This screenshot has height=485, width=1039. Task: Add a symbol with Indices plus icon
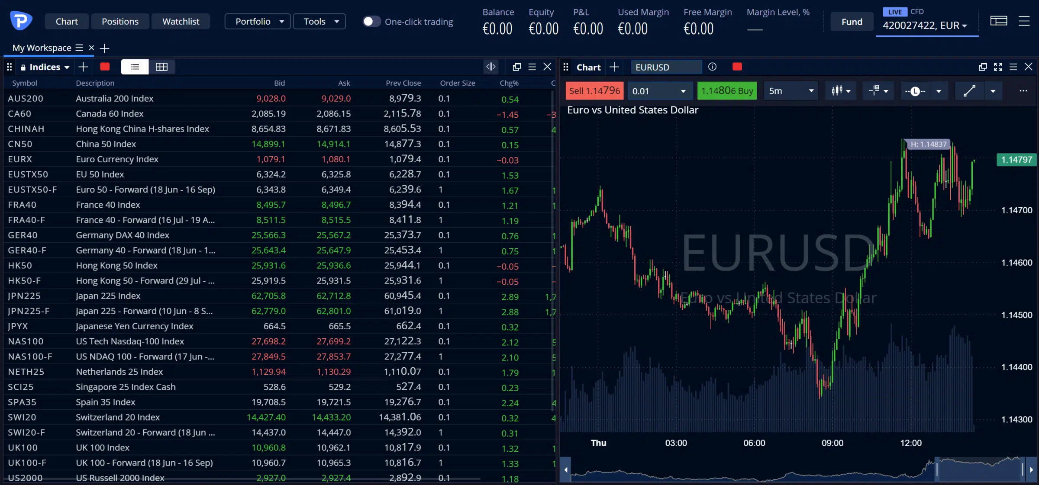click(83, 67)
